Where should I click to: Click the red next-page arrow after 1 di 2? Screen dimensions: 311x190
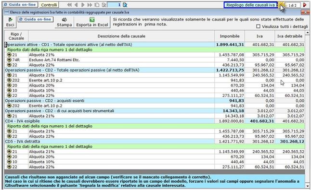pos(305,5)
